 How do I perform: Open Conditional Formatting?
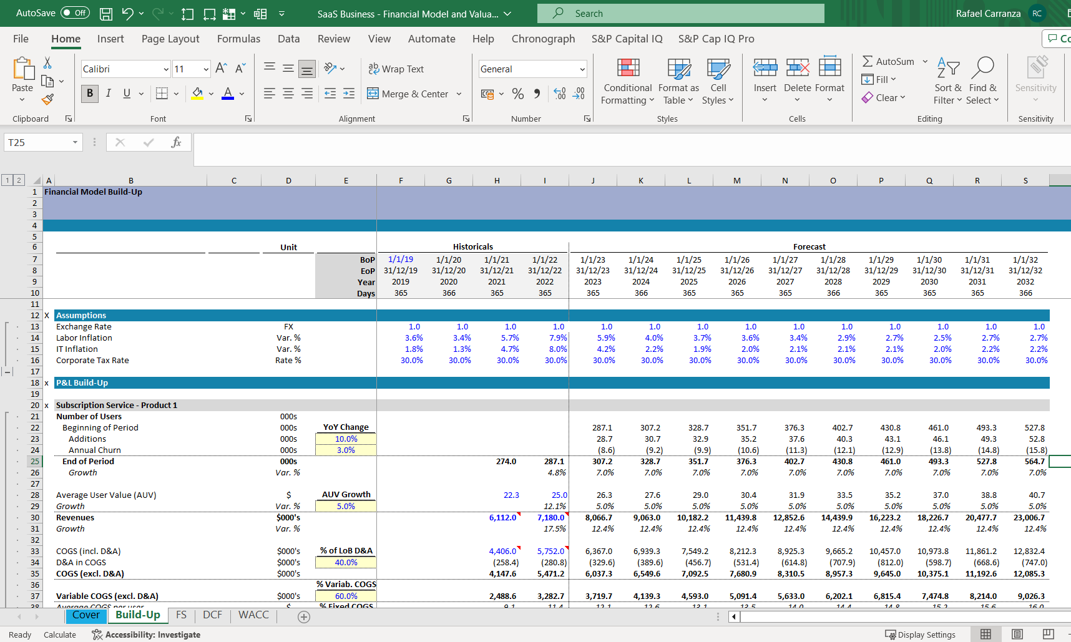click(627, 82)
